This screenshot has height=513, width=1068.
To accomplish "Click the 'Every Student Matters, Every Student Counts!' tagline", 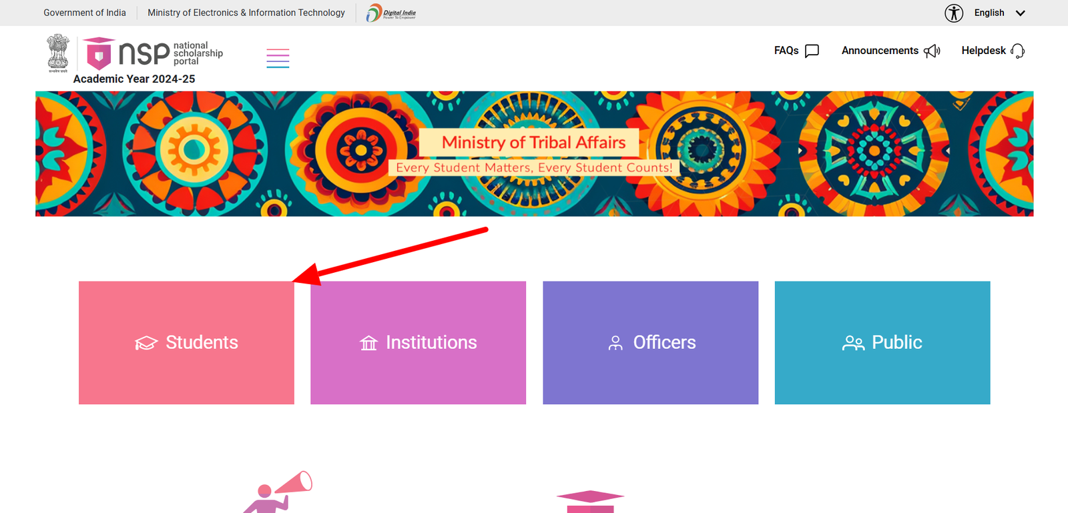I will 535,167.
